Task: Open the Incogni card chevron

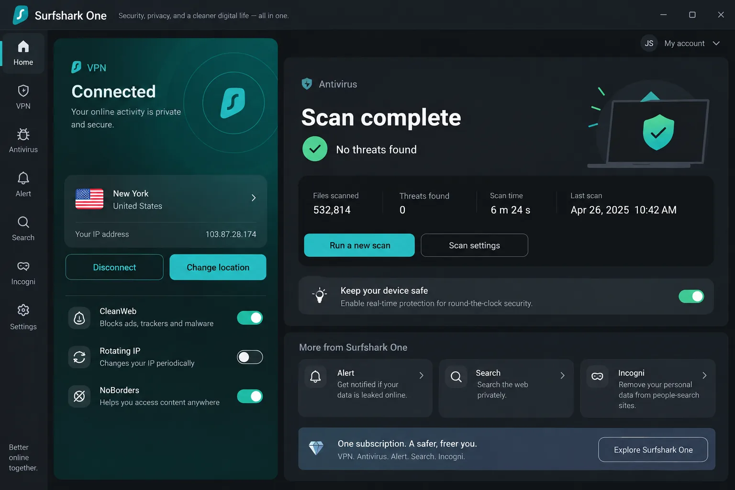Action: [704, 376]
